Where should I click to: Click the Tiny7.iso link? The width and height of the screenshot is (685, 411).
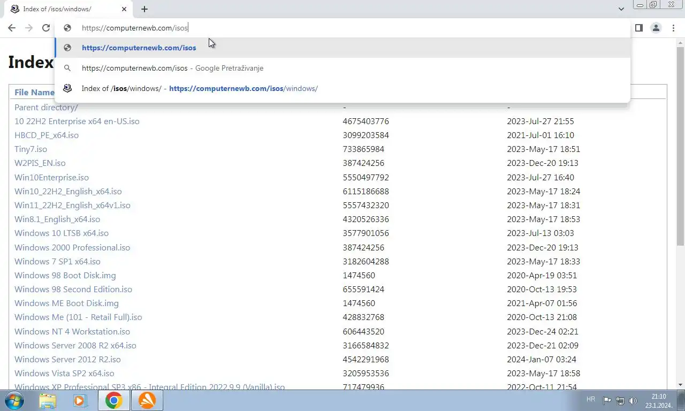(31, 149)
